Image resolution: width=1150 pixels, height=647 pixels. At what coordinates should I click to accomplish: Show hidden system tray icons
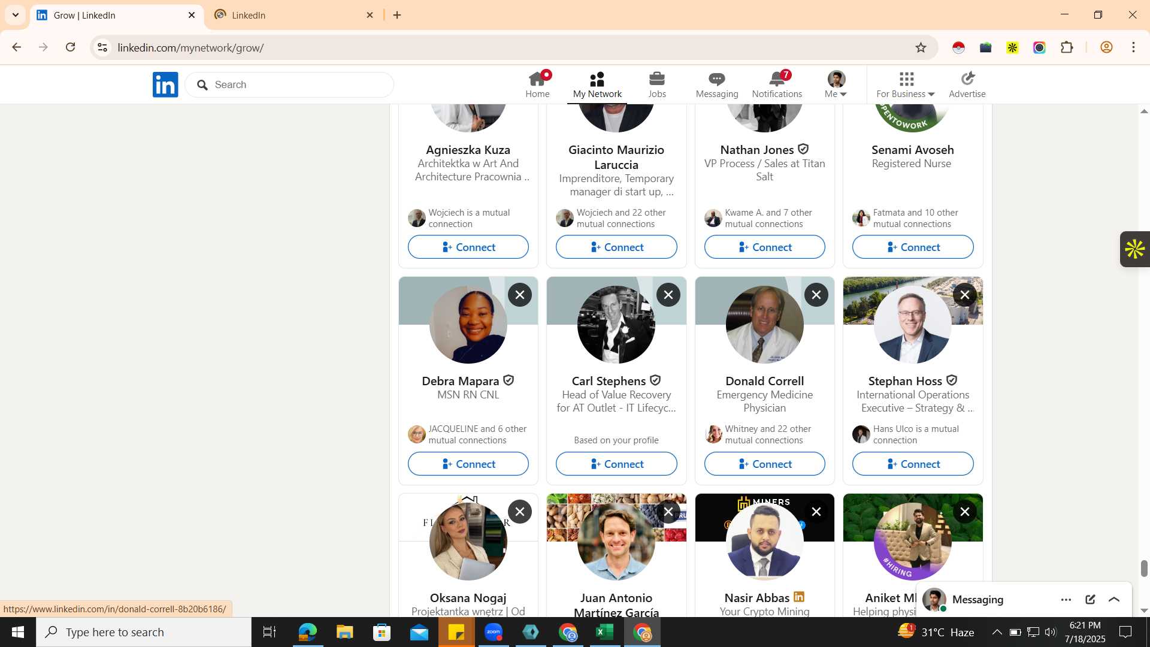(997, 632)
